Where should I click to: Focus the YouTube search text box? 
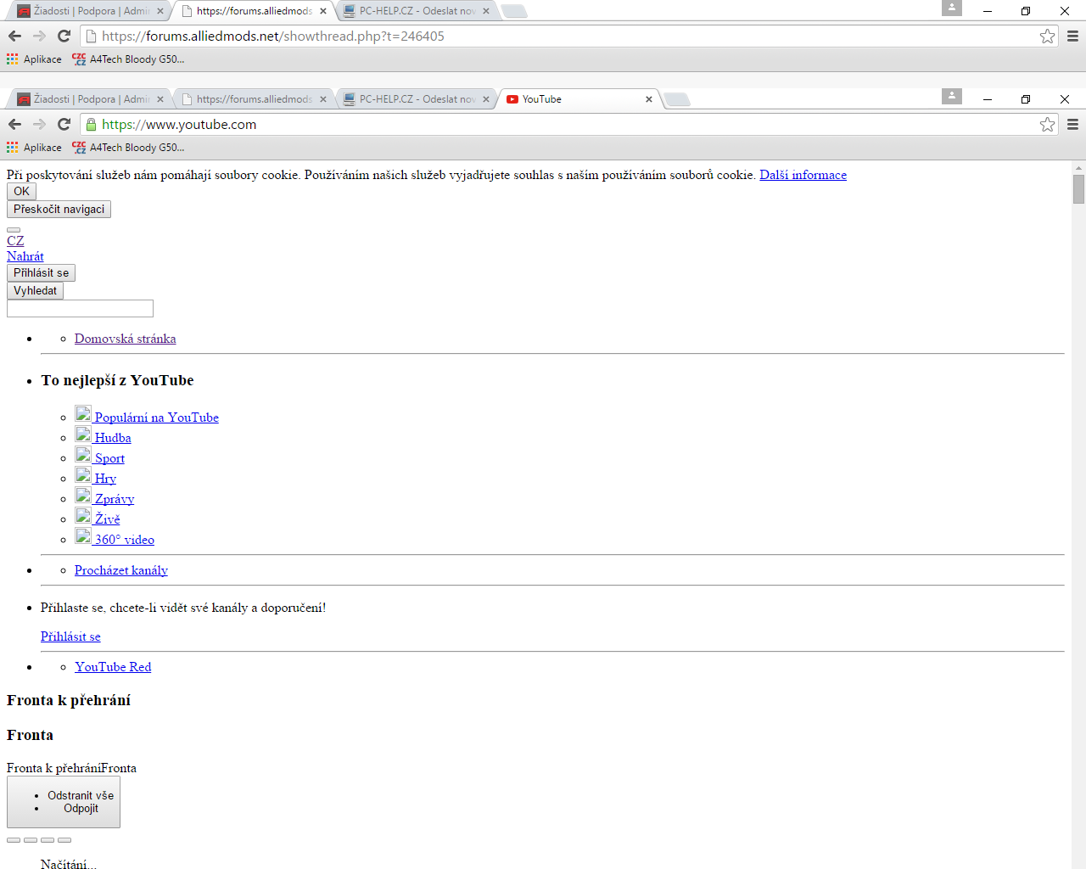click(80, 309)
